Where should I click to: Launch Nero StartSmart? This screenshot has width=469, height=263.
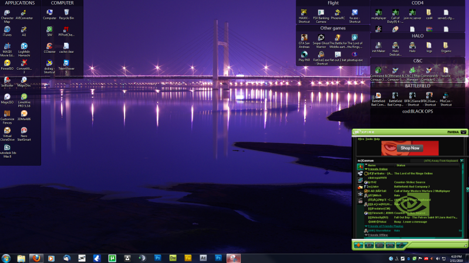coord(24,134)
